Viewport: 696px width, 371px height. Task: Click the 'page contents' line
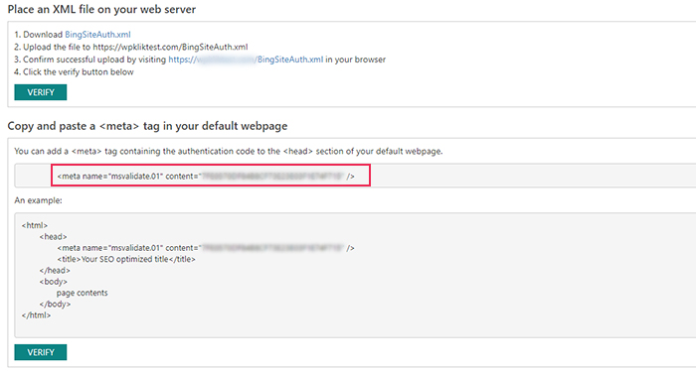(x=83, y=293)
